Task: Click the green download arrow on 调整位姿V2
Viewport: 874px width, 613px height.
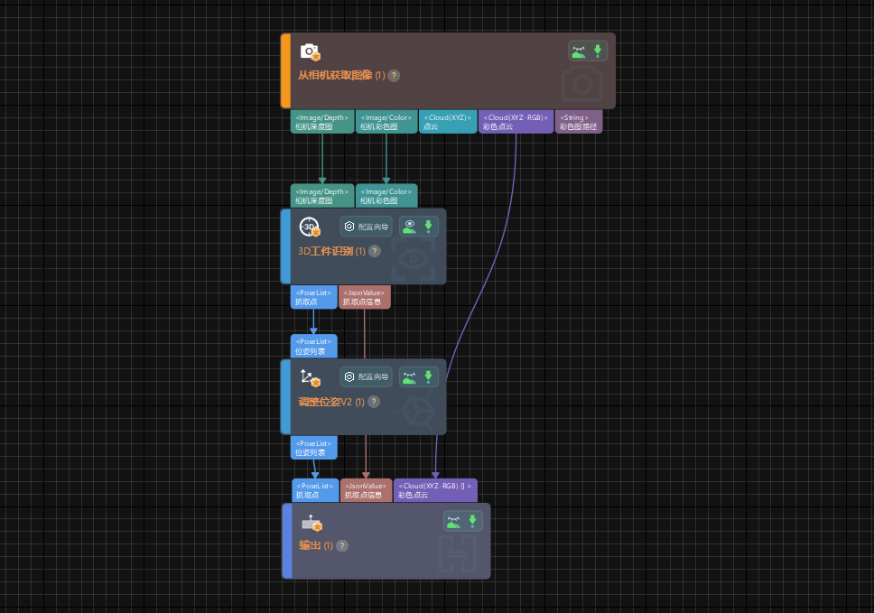Action: tap(428, 376)
